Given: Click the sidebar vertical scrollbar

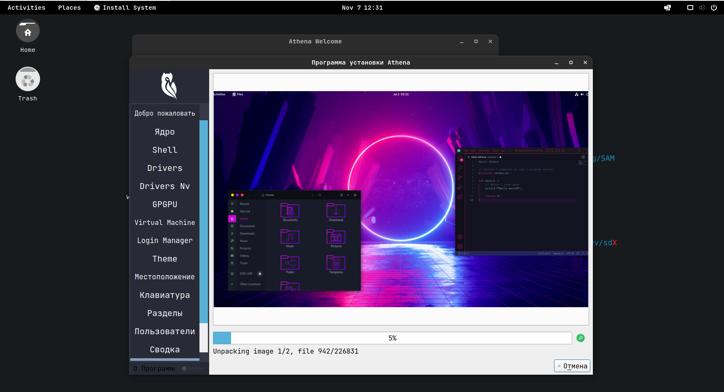Looking at the screenshot, I should pos(204,221).
